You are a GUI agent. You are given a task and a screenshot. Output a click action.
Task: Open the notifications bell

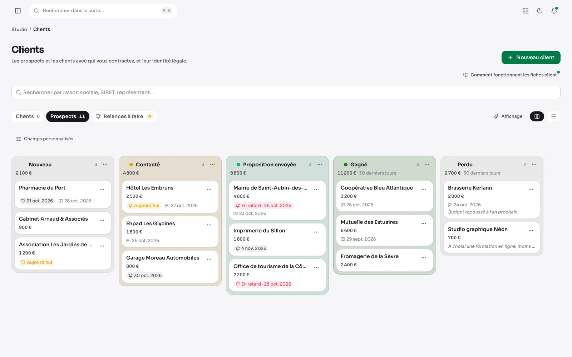point(554,11)
